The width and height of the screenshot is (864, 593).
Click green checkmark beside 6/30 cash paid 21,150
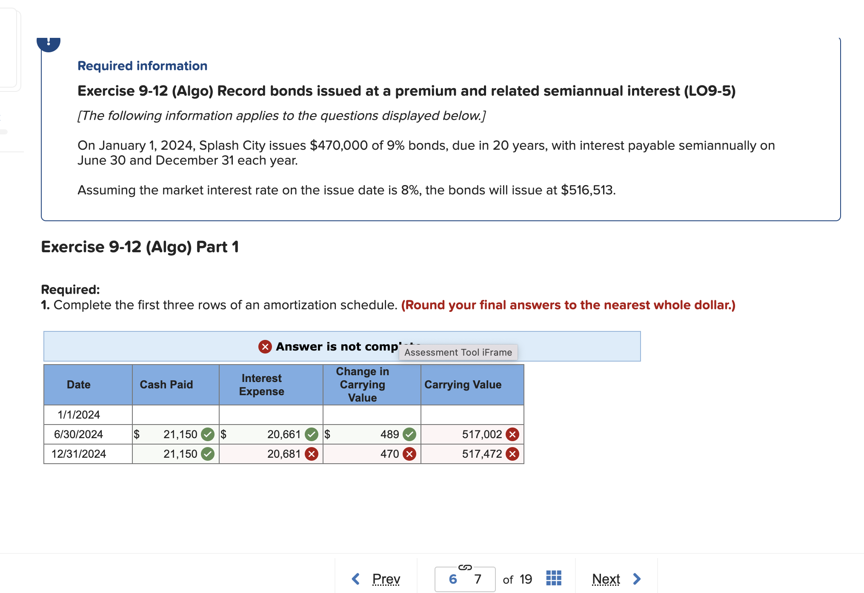pos(208,434)
